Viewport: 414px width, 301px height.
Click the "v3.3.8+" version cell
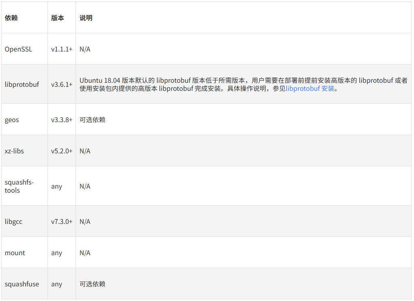pyautogui.click(x=62, y=120)
